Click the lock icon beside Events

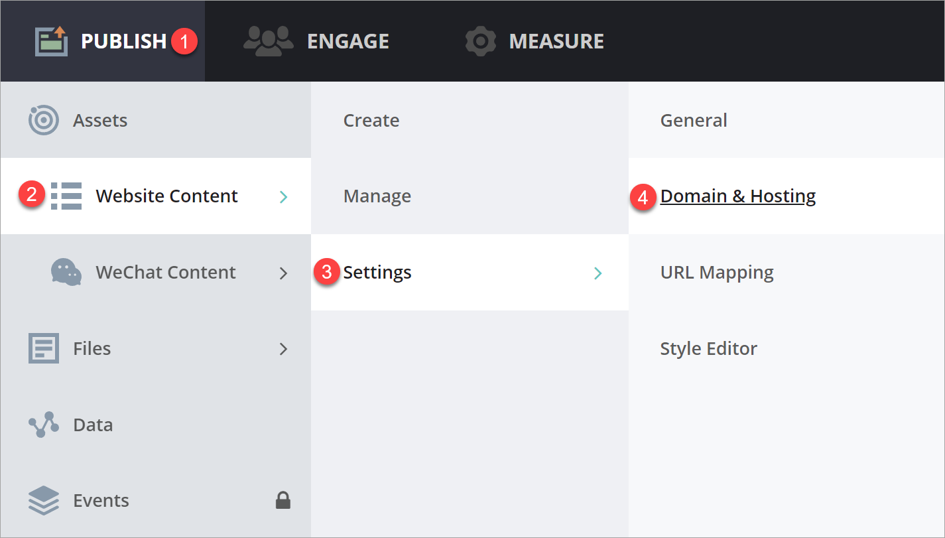(x=283, y=501)
